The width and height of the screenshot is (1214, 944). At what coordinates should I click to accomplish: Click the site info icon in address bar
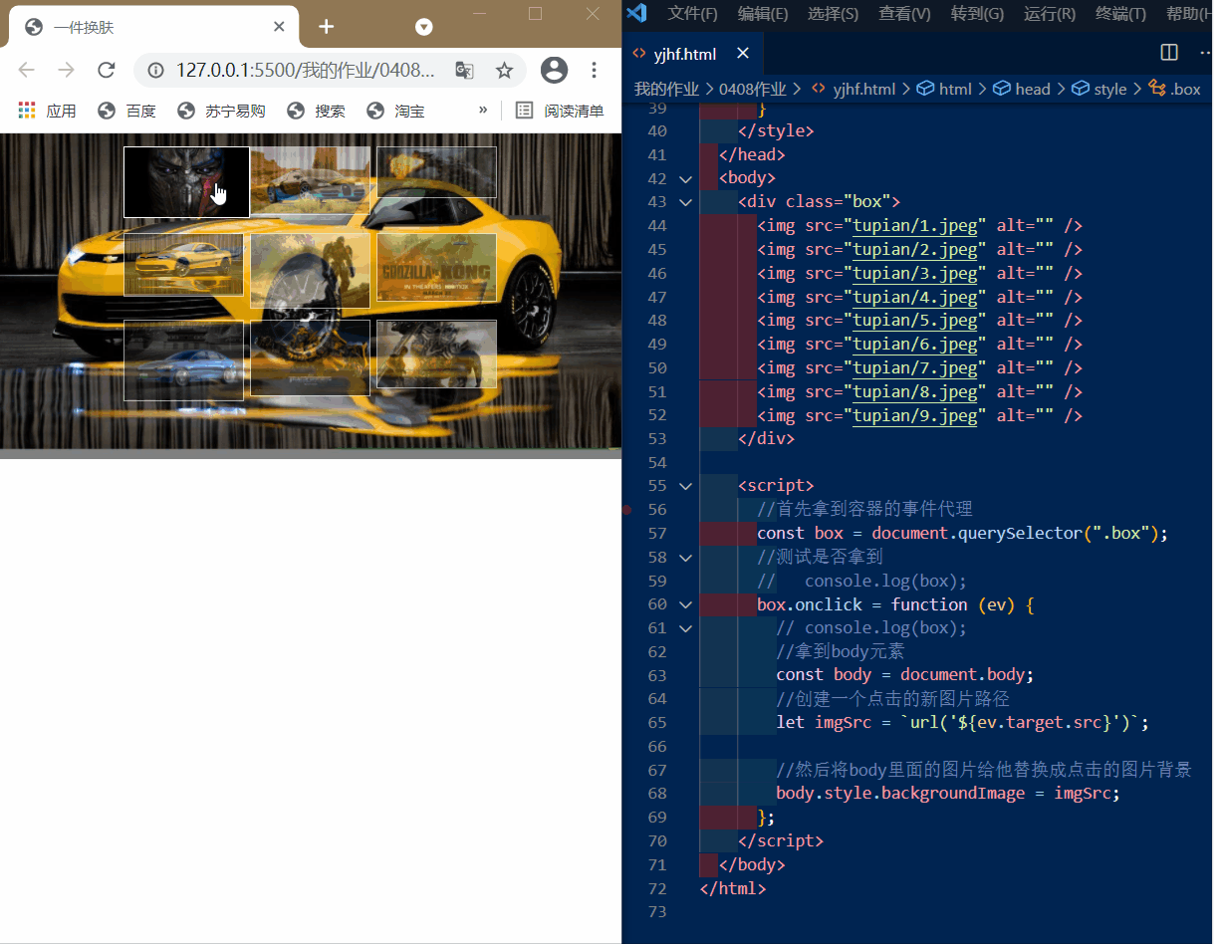tap(155, 70)
